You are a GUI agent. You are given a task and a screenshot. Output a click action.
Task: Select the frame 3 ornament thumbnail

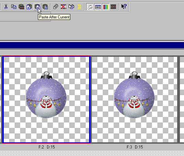click(135, 100)
